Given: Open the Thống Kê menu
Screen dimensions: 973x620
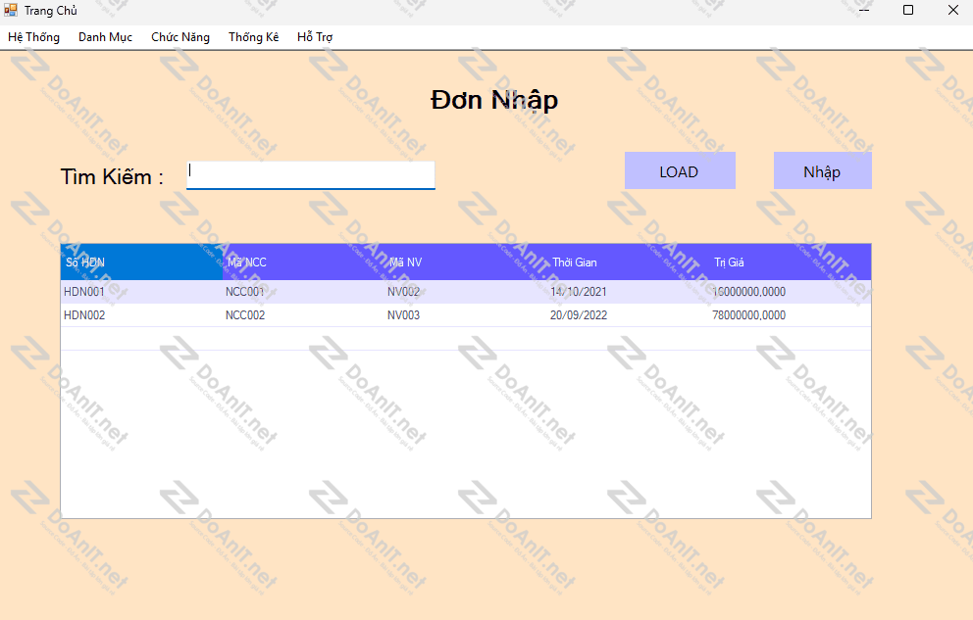Looking at the screenshot, I should coord(253,37).
